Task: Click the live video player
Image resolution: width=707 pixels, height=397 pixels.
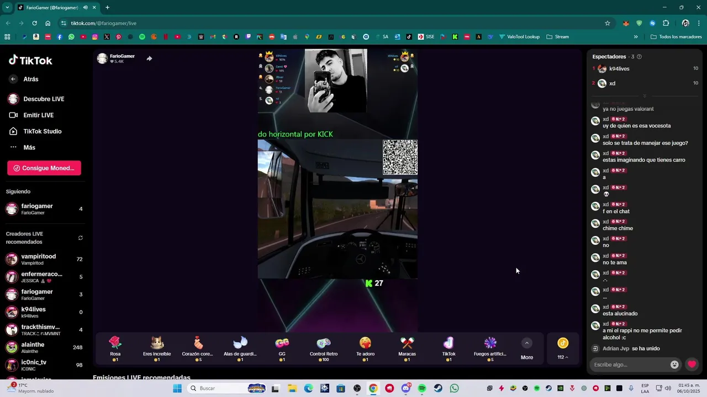Action: (337, 190)
